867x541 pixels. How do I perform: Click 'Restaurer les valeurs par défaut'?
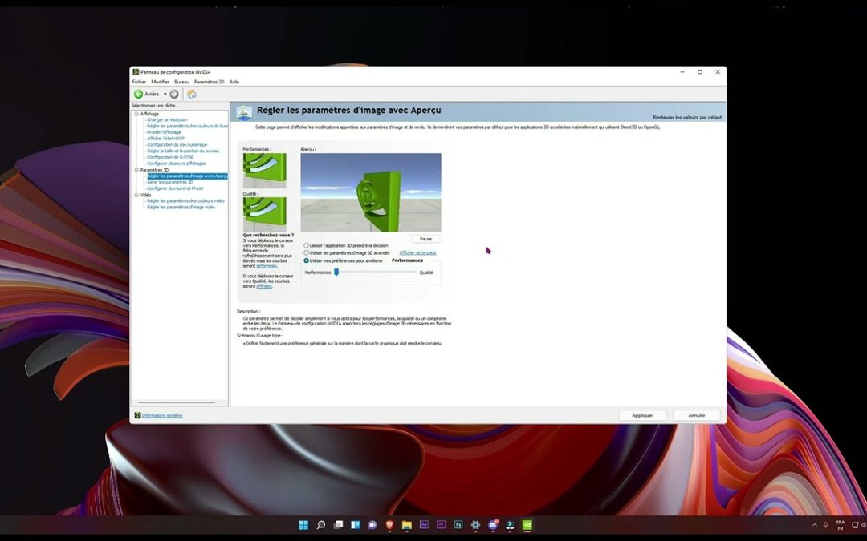tap(686, 117)
